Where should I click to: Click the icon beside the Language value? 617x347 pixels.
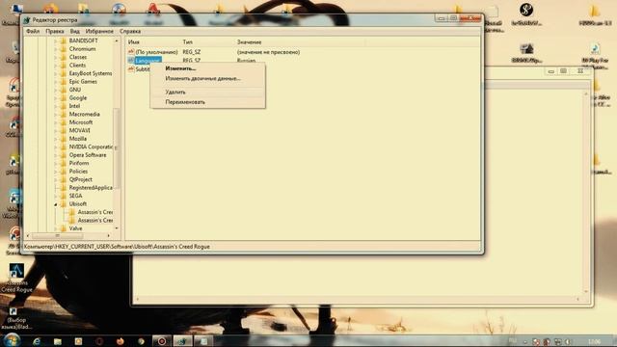131,60
